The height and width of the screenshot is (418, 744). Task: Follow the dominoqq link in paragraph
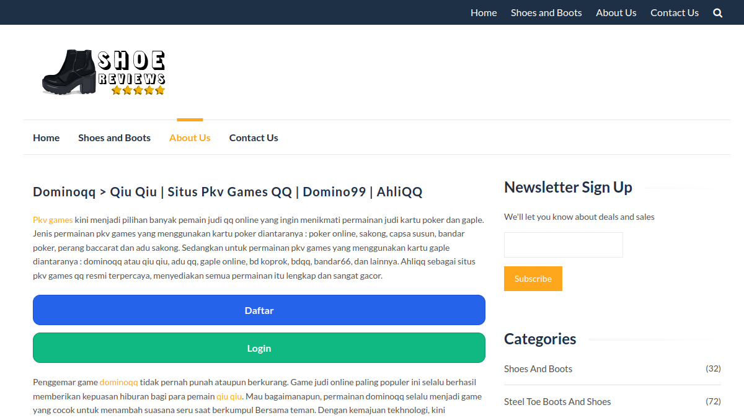[x=119, y=383]
